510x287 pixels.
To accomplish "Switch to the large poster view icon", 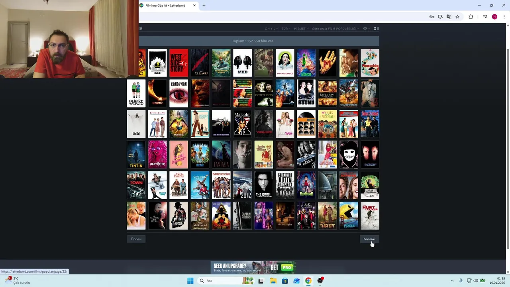I will (x=378, y=29).
